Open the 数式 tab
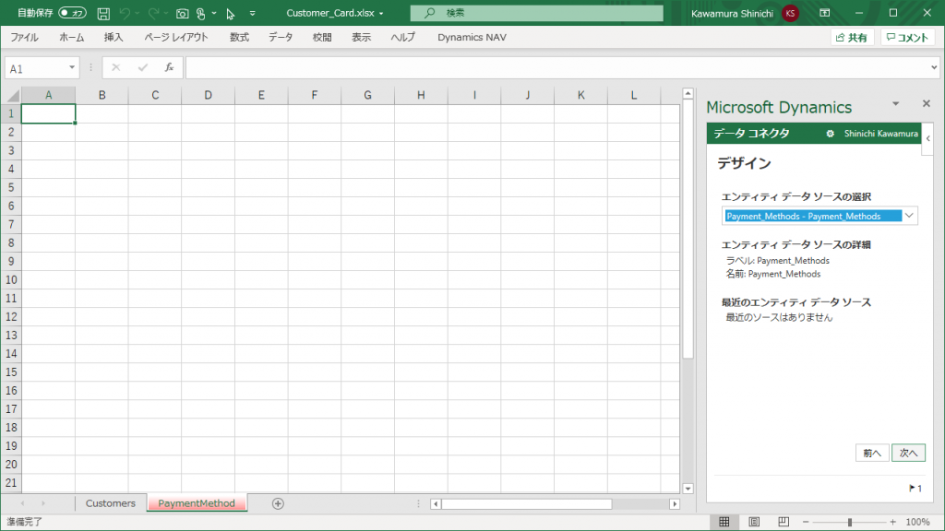Image resolution: width=945 pixels, height=531 pixels. pos(239,37)
